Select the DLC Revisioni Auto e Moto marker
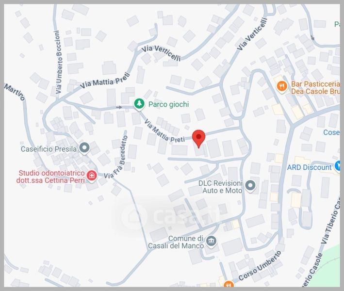Image resolution: width=344 pixels, height=291 pixels. (250, 186)
